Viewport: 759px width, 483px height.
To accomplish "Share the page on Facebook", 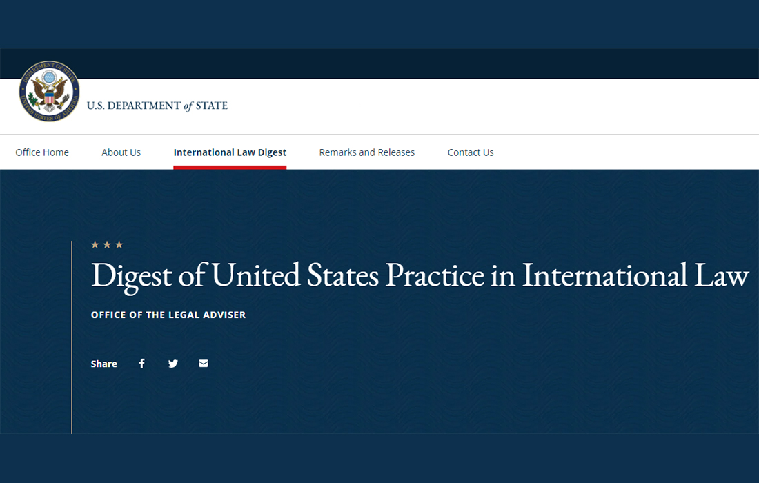I will (142, 364).
